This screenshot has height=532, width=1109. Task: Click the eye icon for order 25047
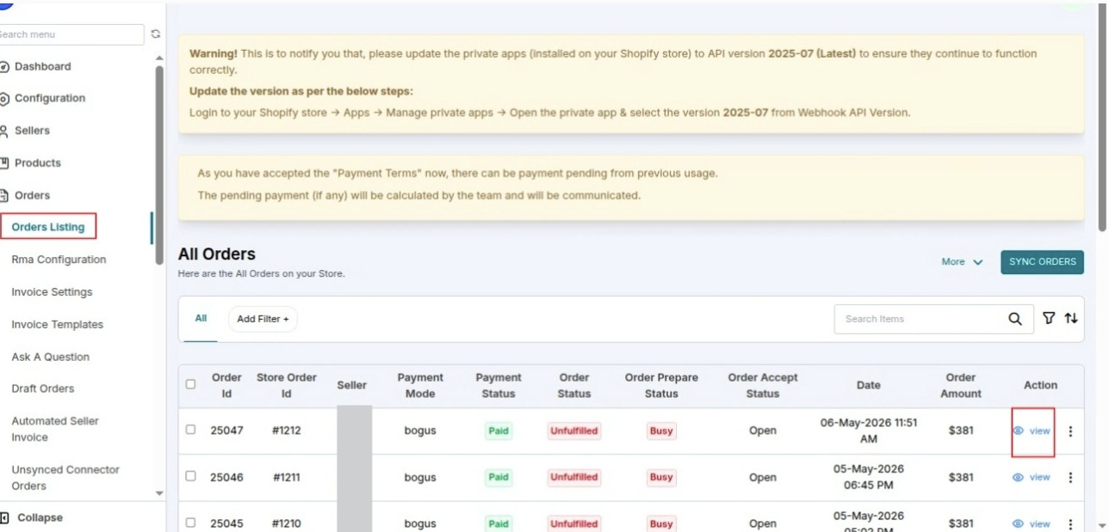point(1019,431)
